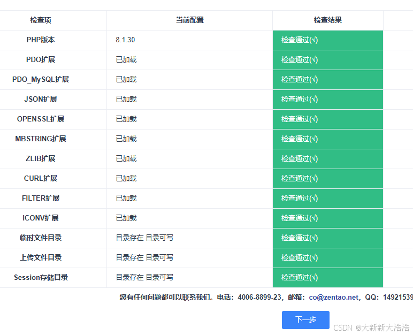Click the CURL扩展 row label

(x=41, y=178)
